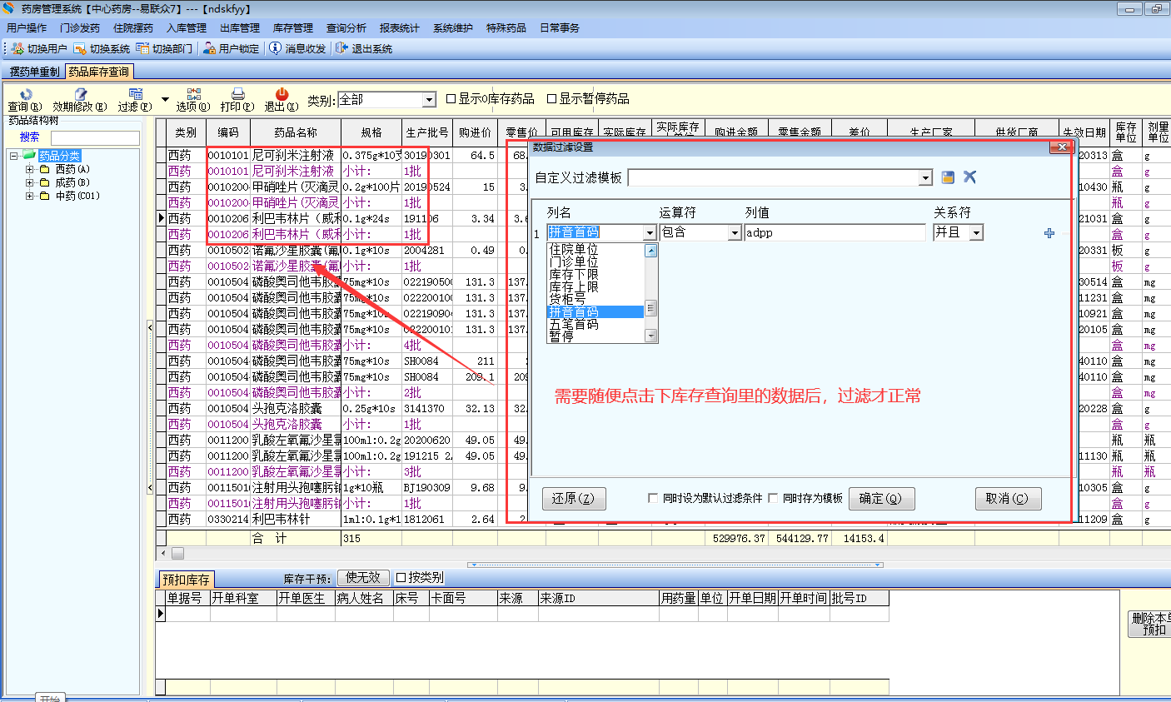Click the column-name list scrollbar up arrow
Viewport: 1171px width, 702px height.
click(651, 251)
